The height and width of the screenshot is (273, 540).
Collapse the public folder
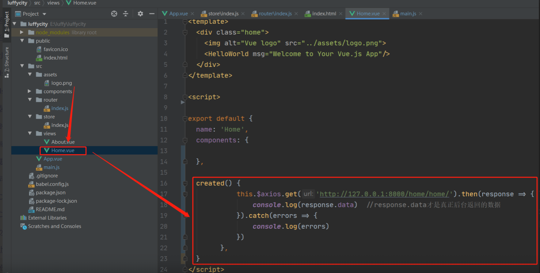click(22, 41)
